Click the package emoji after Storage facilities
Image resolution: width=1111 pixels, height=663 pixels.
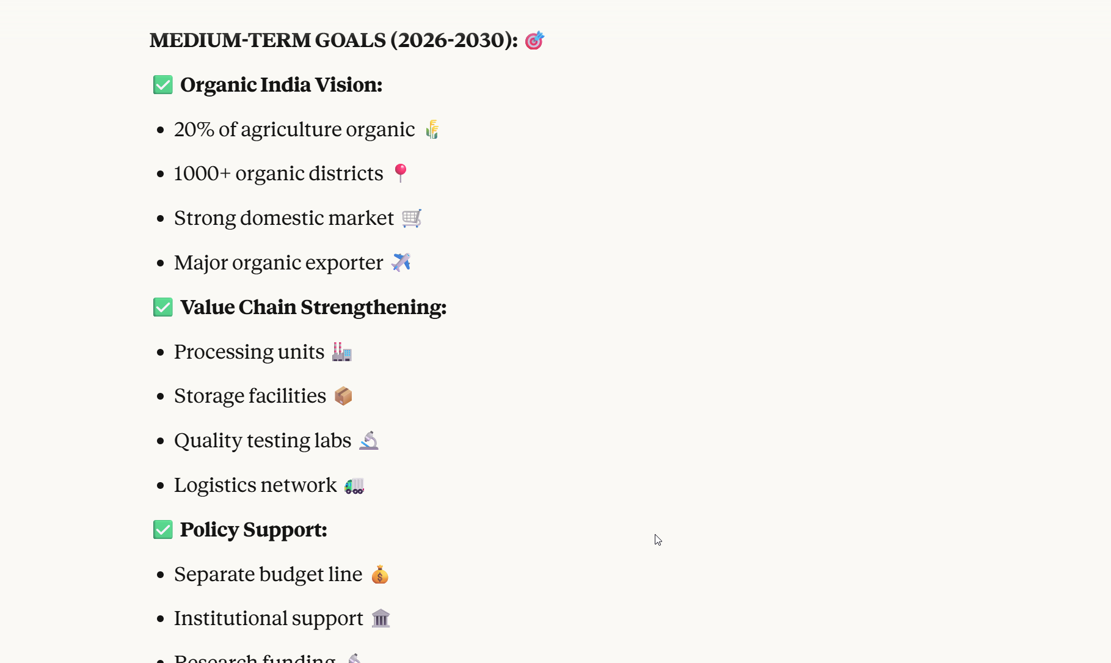pyautogui.click(x=343, y=396)
